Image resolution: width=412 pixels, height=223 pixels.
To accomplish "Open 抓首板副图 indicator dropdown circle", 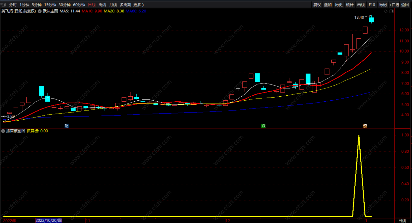I will tap(3, 131).
